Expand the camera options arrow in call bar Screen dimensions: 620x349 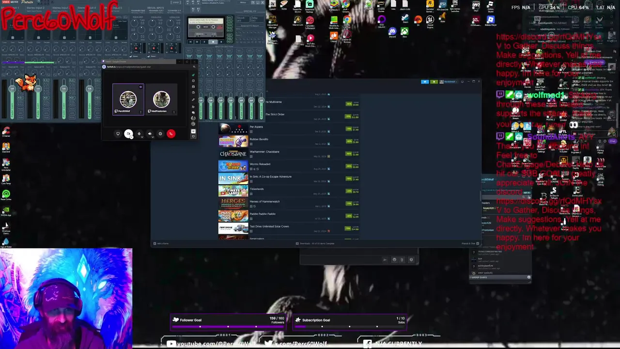tap(132, 137)
